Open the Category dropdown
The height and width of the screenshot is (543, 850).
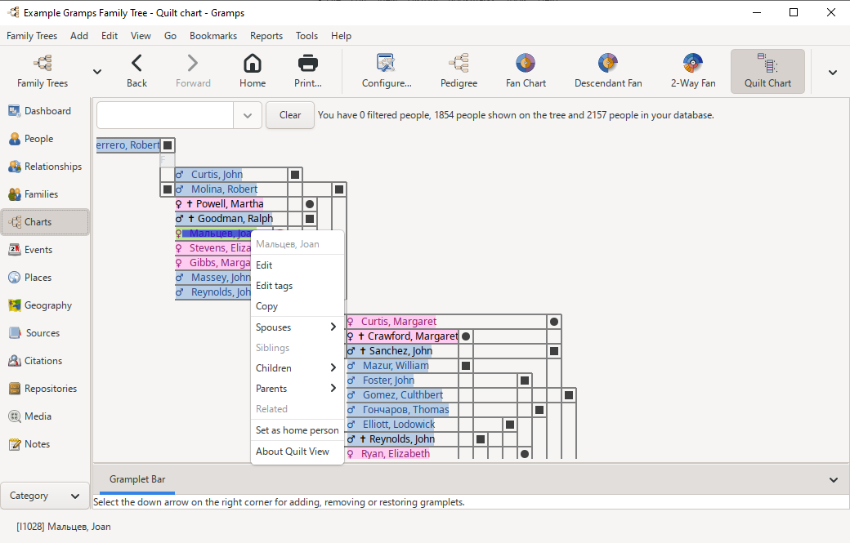point(45,496)
